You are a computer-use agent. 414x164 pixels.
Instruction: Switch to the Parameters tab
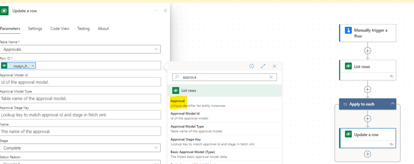pyautogui.click(x=10, y=28)
